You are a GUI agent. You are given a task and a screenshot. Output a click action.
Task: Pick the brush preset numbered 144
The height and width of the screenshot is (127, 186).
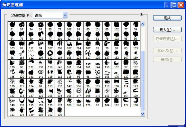(x=98, y=64)
